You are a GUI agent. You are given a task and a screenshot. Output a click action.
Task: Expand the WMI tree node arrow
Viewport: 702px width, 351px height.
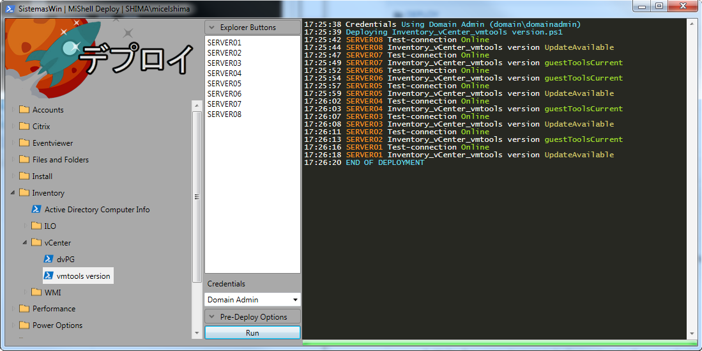coord(25,292)
